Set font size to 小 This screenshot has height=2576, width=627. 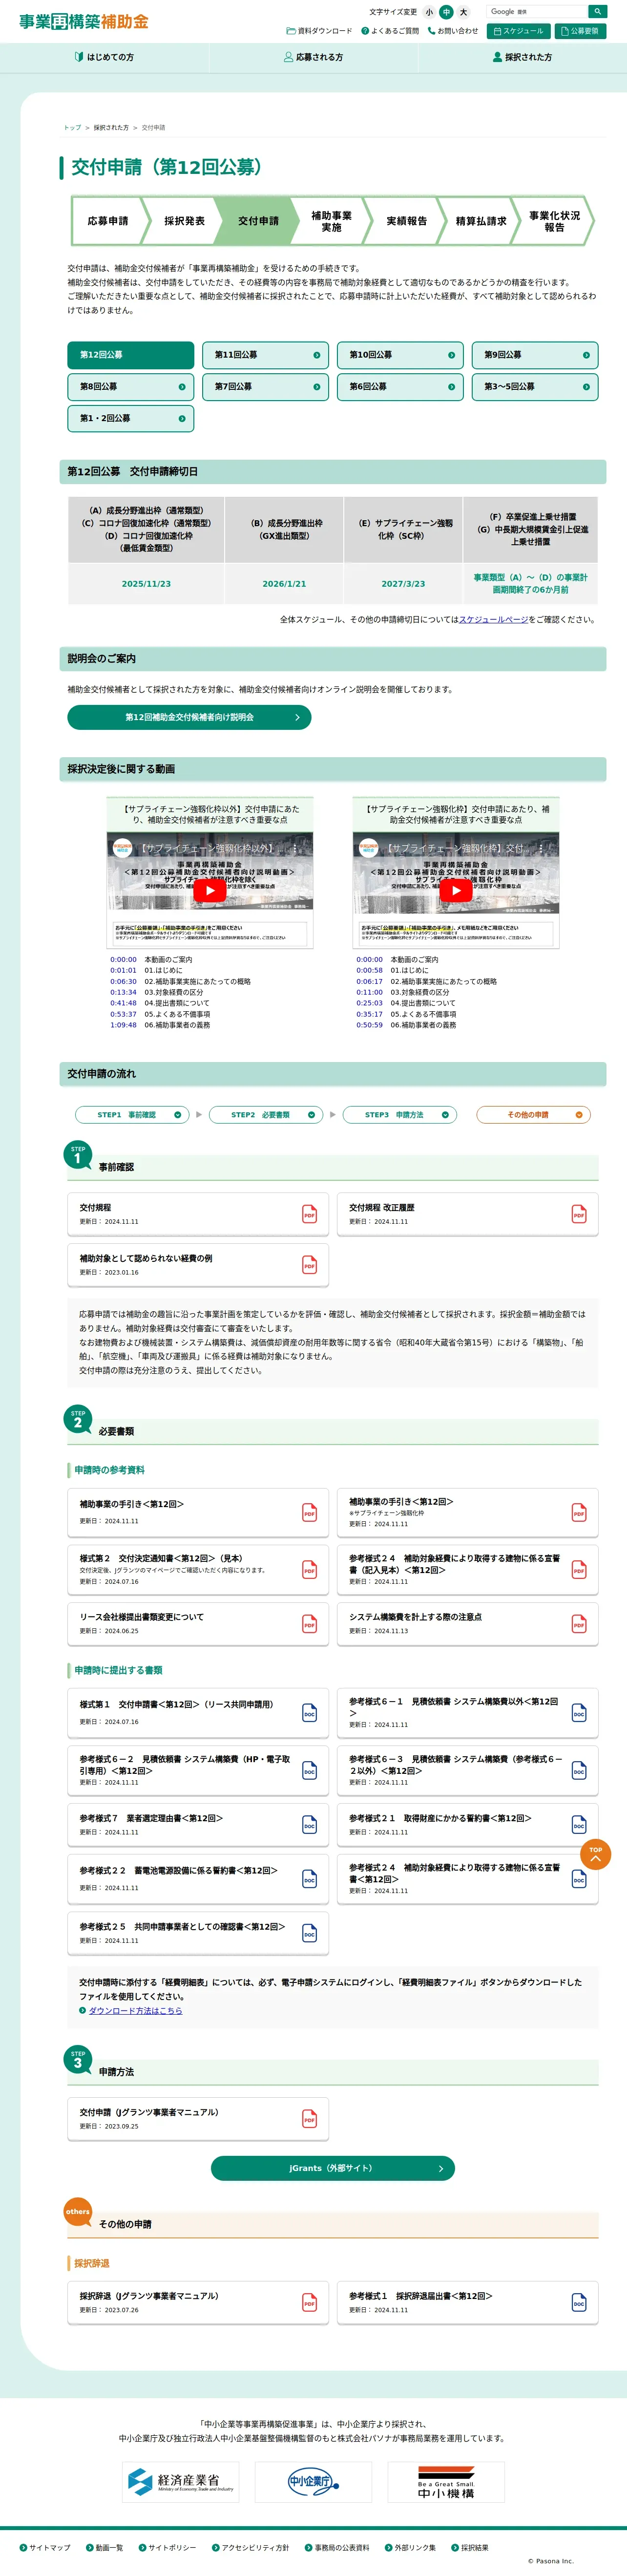tap(429, 12)
